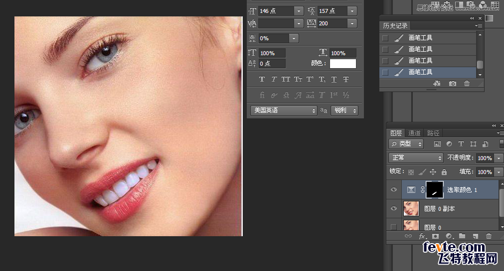The width and height of the screenshot is (504, 271).
Task: Apply Faux Italic text style
Action: (x=274, y=79)
